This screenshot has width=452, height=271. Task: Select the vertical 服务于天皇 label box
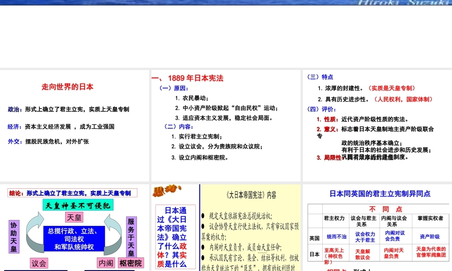(x=131, y=237)
